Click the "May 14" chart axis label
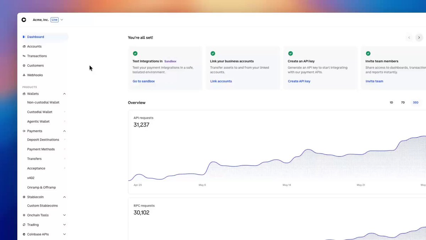426x240 pixels. pos(287,185)
